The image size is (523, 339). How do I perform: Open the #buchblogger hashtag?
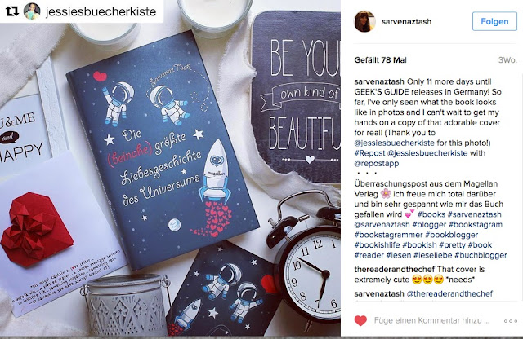(481, 255)
